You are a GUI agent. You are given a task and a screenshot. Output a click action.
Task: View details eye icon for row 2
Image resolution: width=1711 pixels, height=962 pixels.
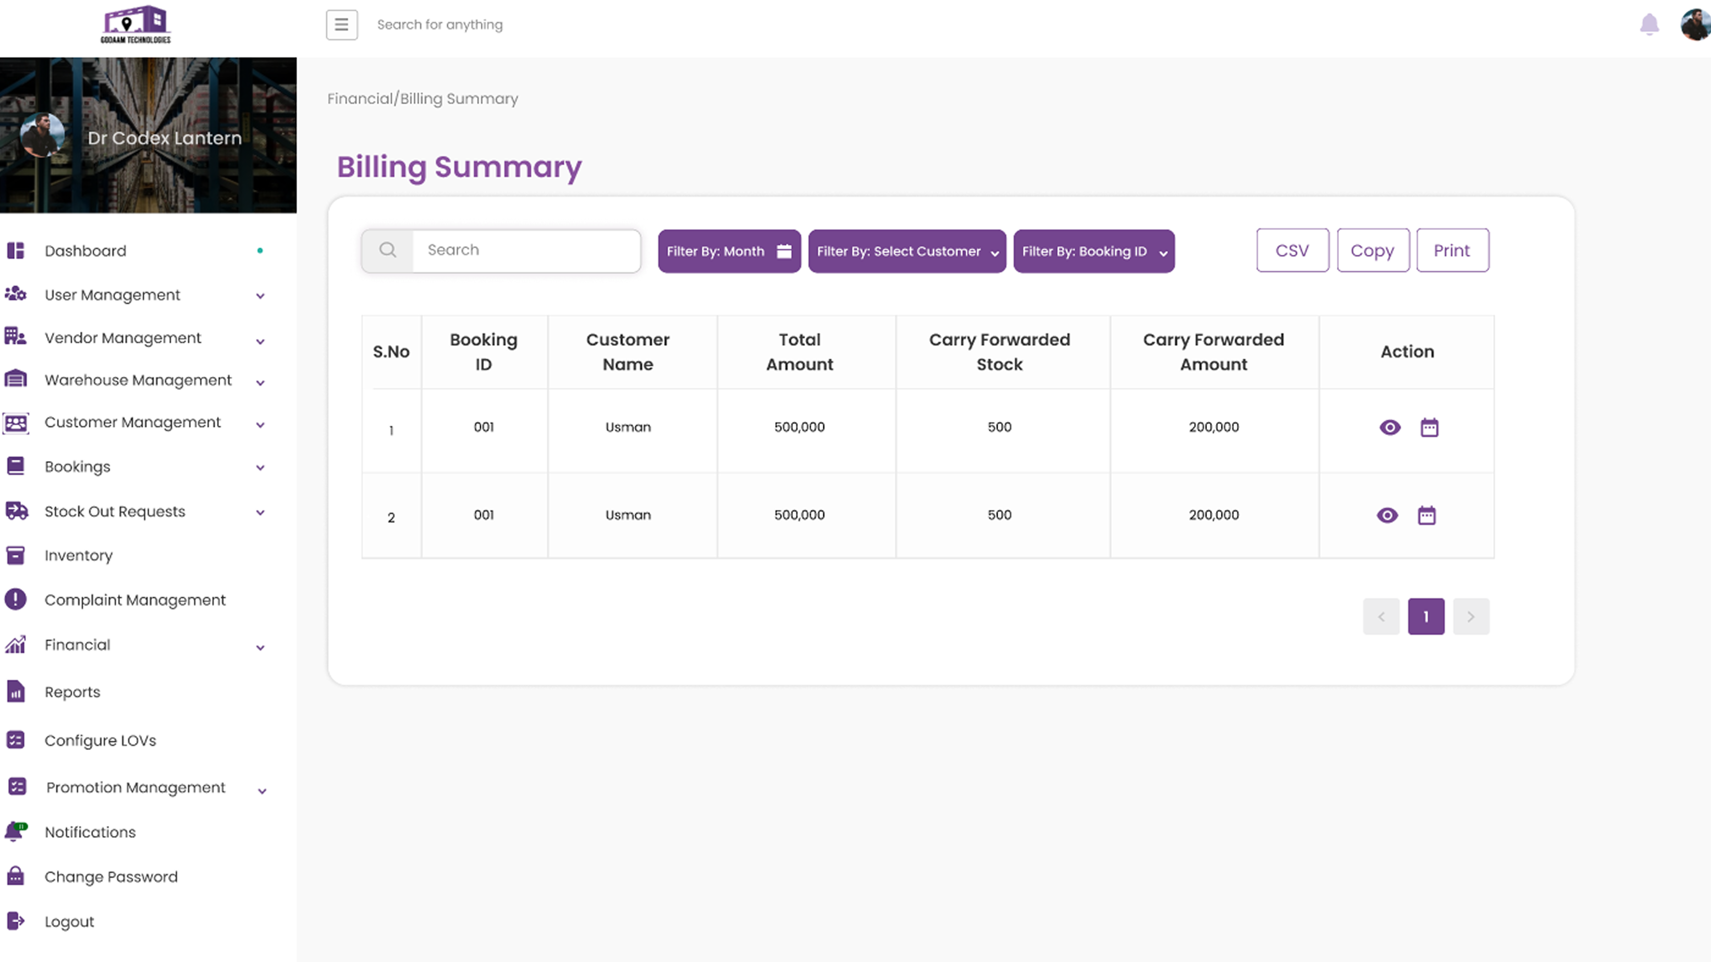[1387, 515]
